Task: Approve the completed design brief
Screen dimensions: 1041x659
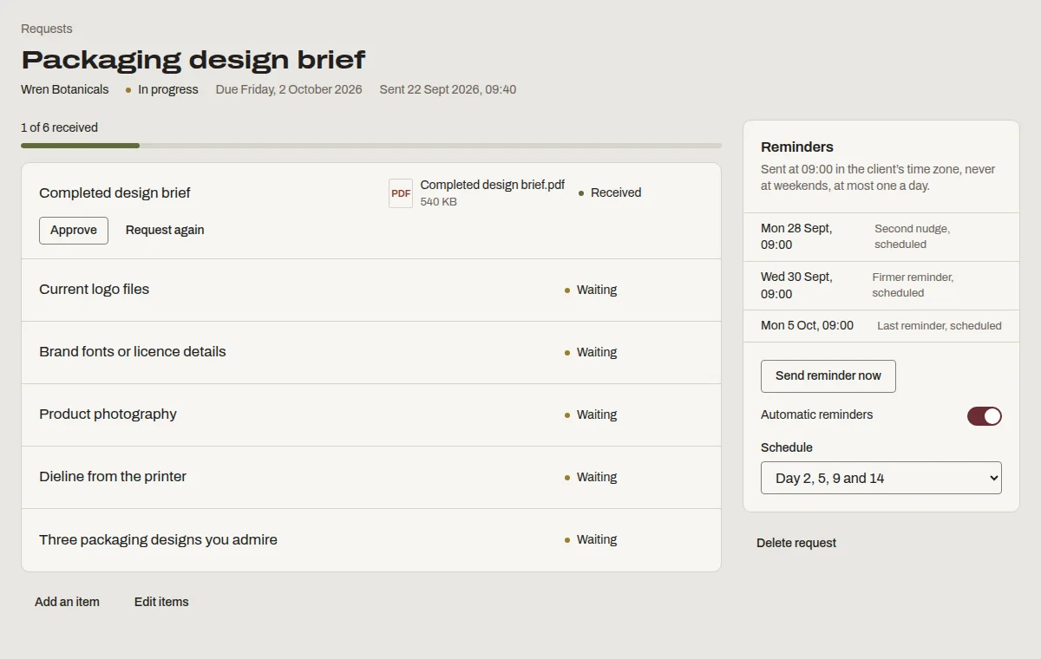Action: pyautogui.click(x=74, y=231)
